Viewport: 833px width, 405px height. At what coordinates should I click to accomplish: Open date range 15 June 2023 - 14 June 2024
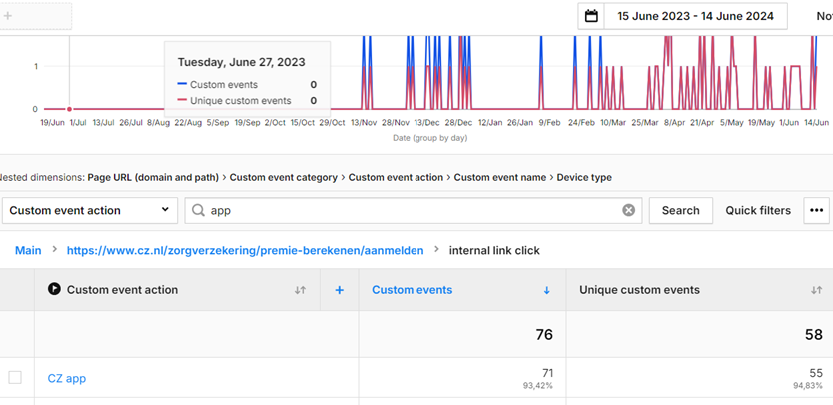[x=694, y=16]
